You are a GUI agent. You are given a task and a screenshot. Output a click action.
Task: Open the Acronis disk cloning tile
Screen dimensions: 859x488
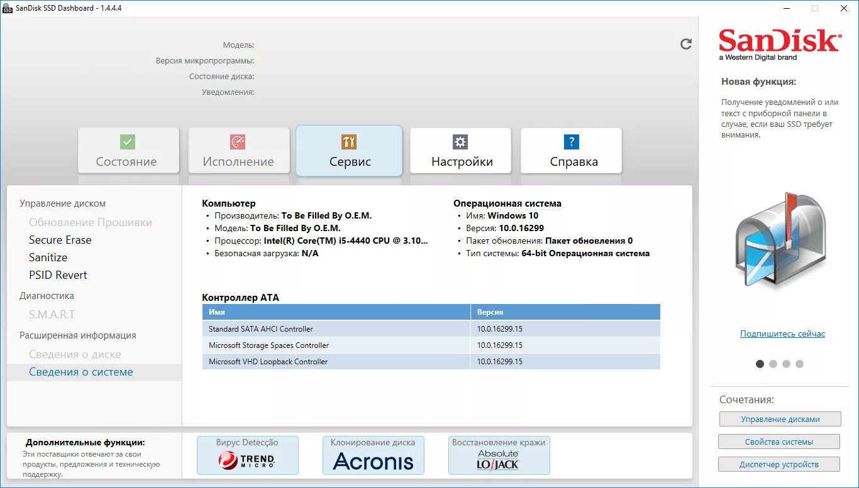pyautogui.click(x=374, y=455)
